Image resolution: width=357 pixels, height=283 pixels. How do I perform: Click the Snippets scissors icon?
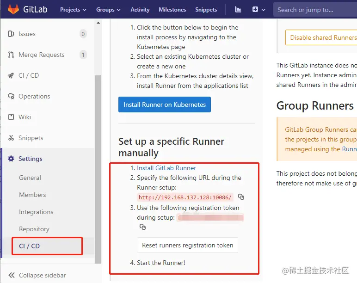(x=11, y=138)
